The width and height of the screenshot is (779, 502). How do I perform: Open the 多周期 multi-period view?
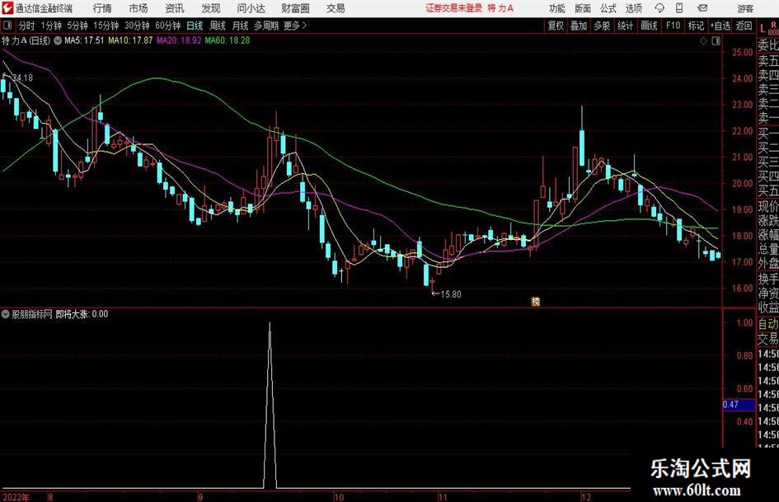[266, 26]
